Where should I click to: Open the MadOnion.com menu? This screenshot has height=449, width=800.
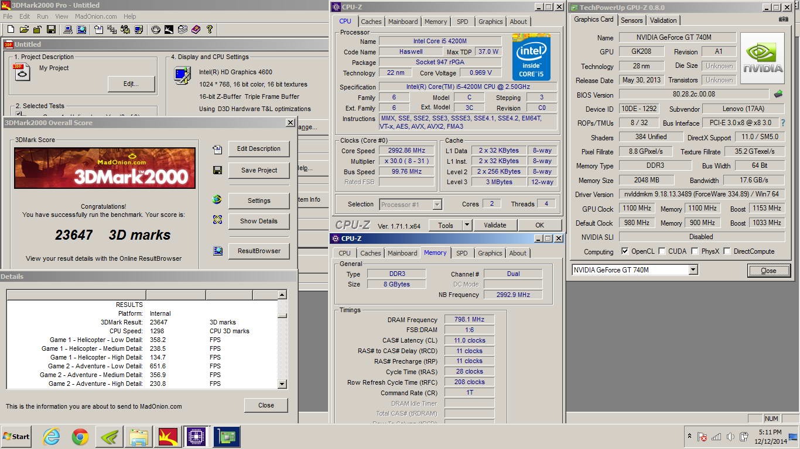coord(96,16)
